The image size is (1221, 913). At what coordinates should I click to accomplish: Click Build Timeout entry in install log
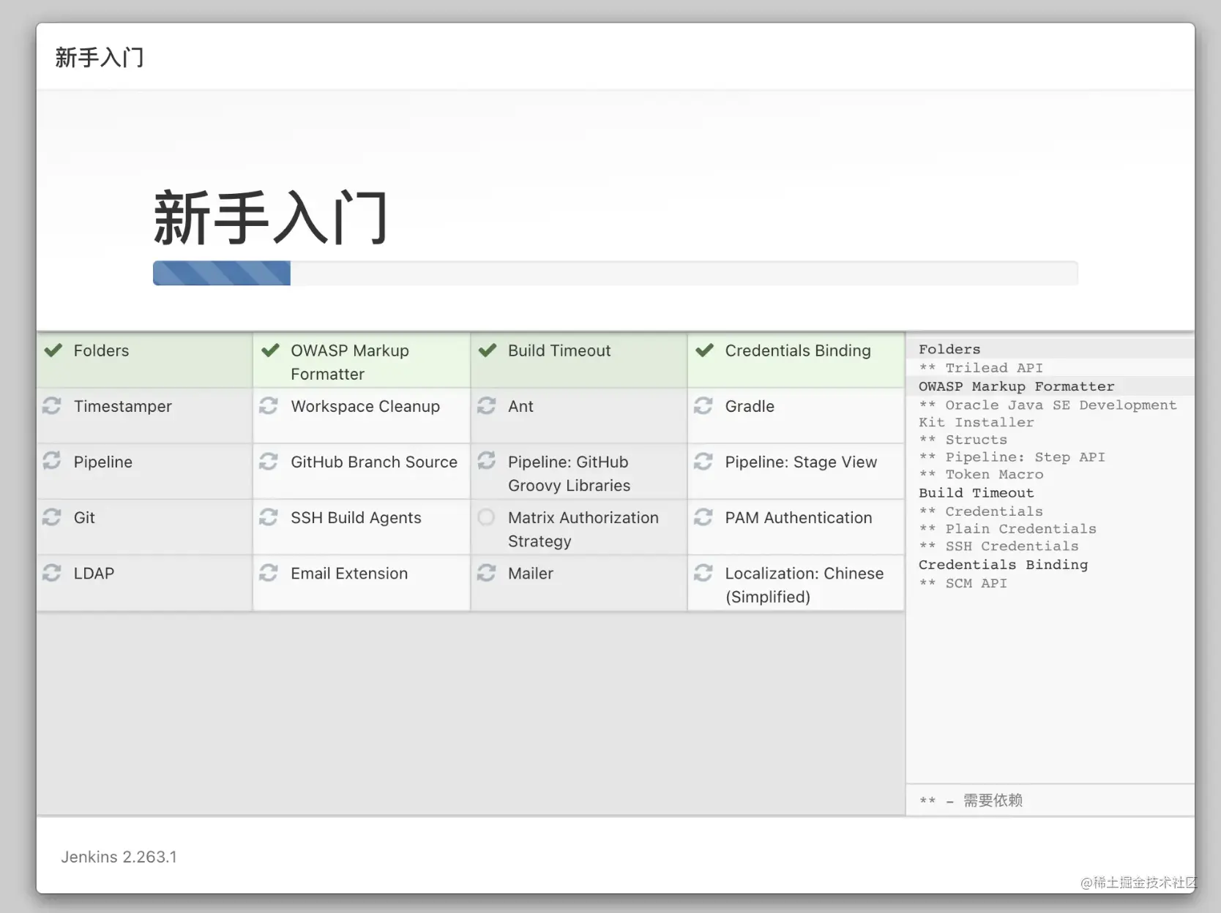coord(977,492)
